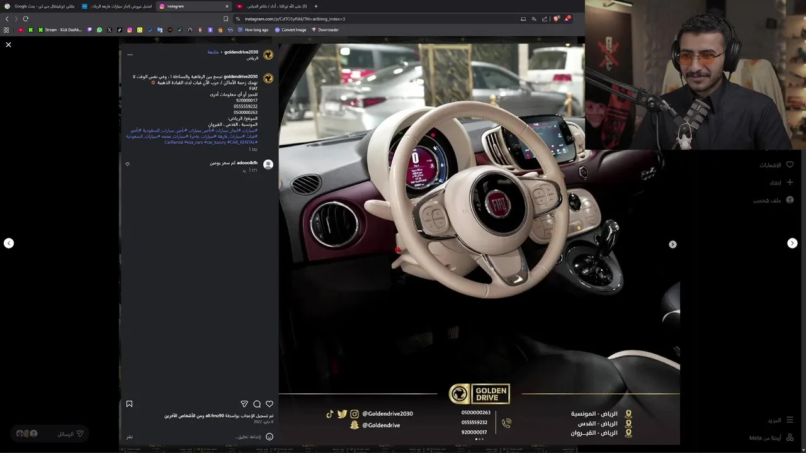
Task: Click cast/picture-in-picture icon in address bar
Action: tap(523, 19)
